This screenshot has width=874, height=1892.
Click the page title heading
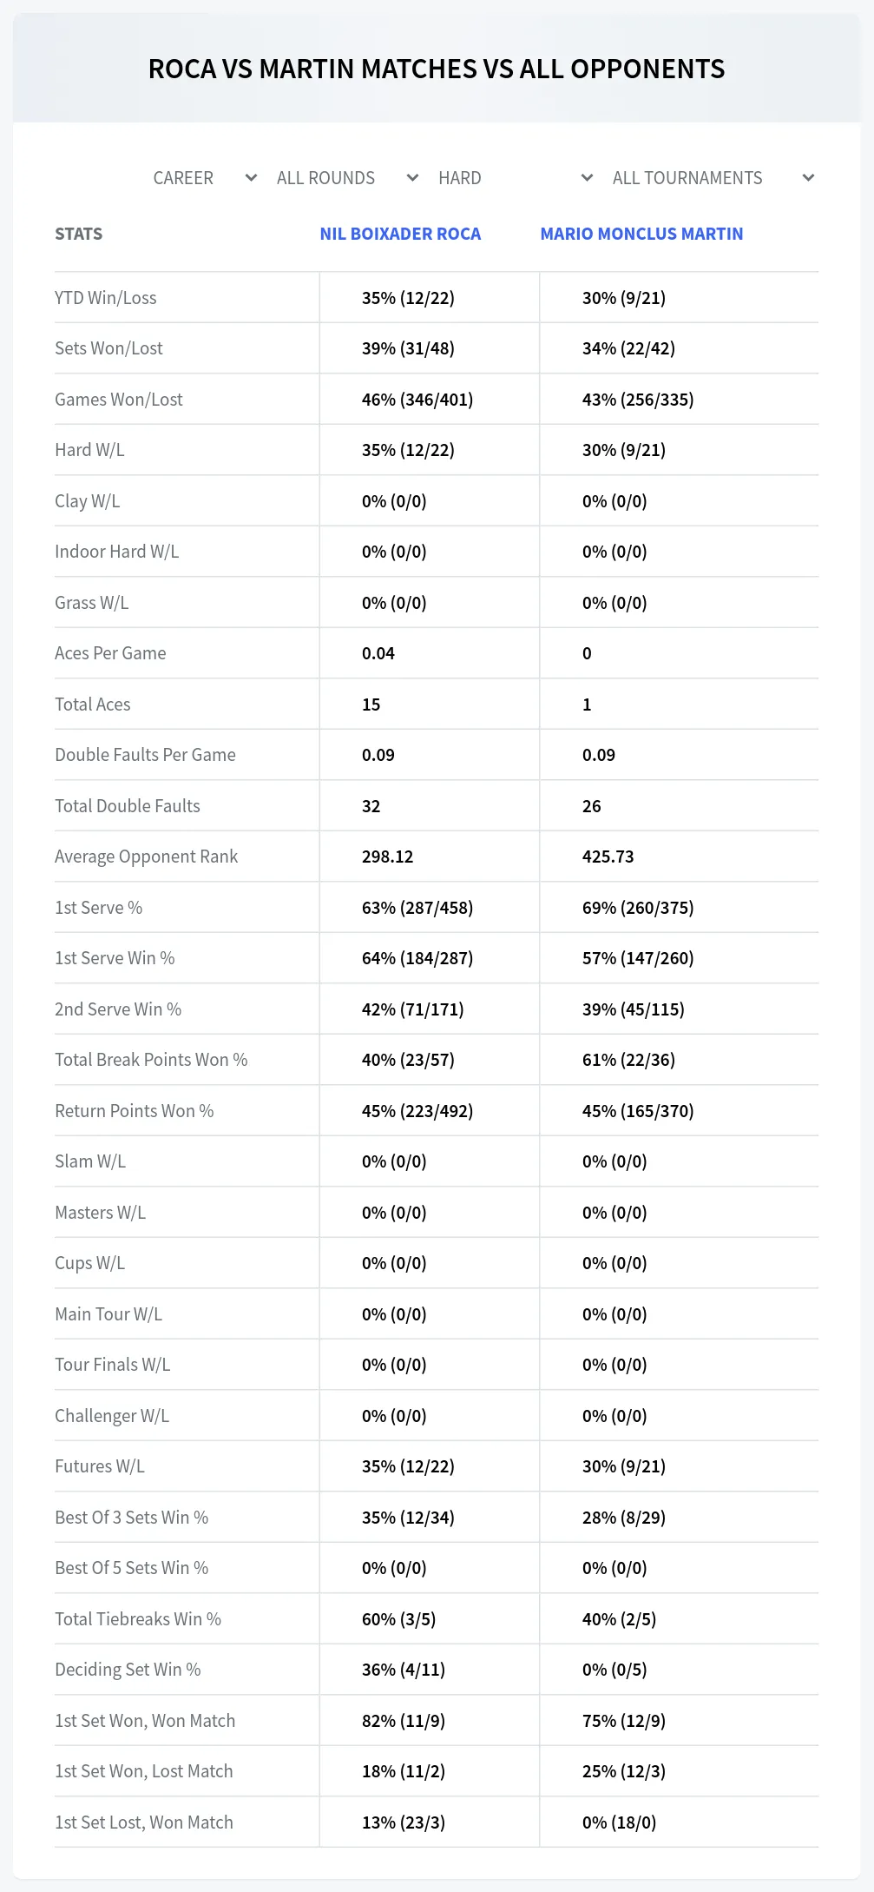tap(437, 69)
